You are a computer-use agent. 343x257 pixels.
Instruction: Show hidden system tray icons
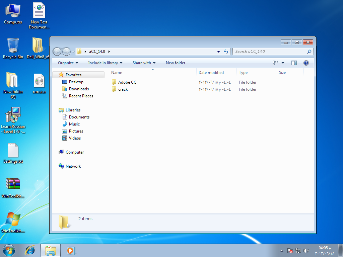(x=282, y=251)
